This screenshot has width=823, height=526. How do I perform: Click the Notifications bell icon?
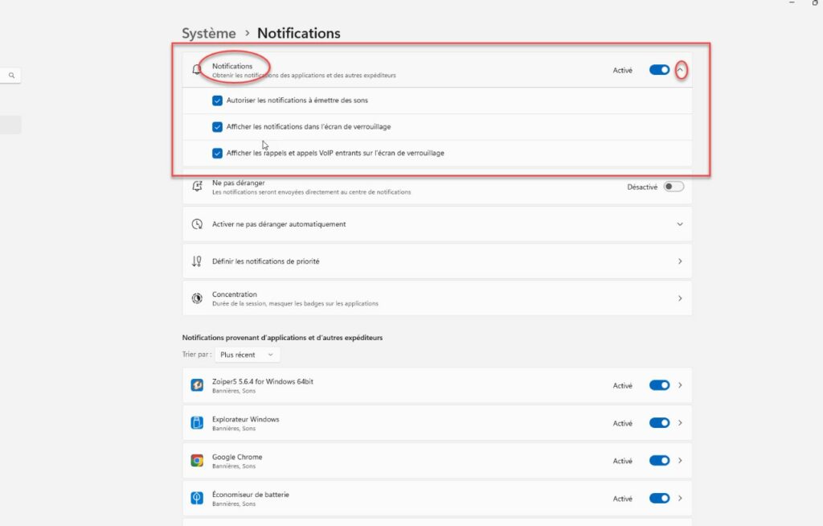[197, 70]
